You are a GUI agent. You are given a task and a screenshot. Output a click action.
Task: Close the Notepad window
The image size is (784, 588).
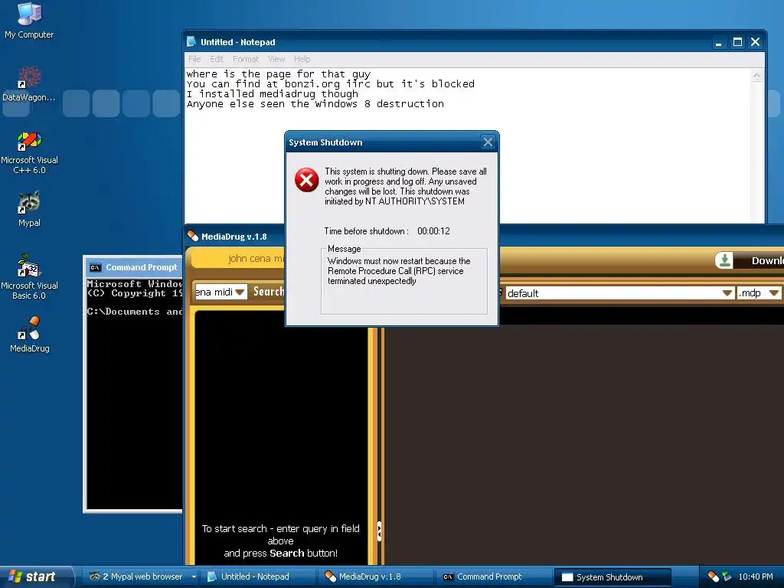[x=756, y=43]
